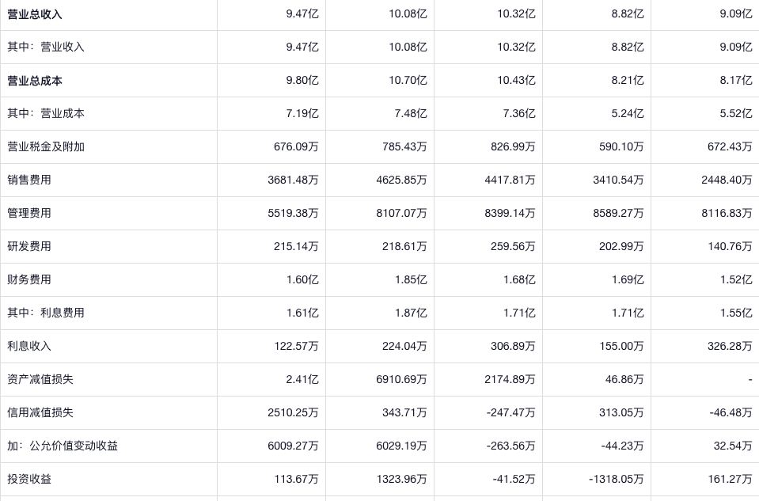Select the 销售费用 row label
This screenshot has height=501, width=759.
click(x=29, y=180)
